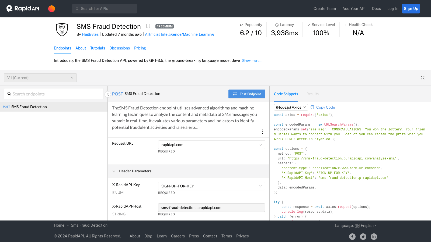This screenshot has height=242, width=431.
Task: Click the Popularity value 6.2 / 10
Action: point(251,33)
